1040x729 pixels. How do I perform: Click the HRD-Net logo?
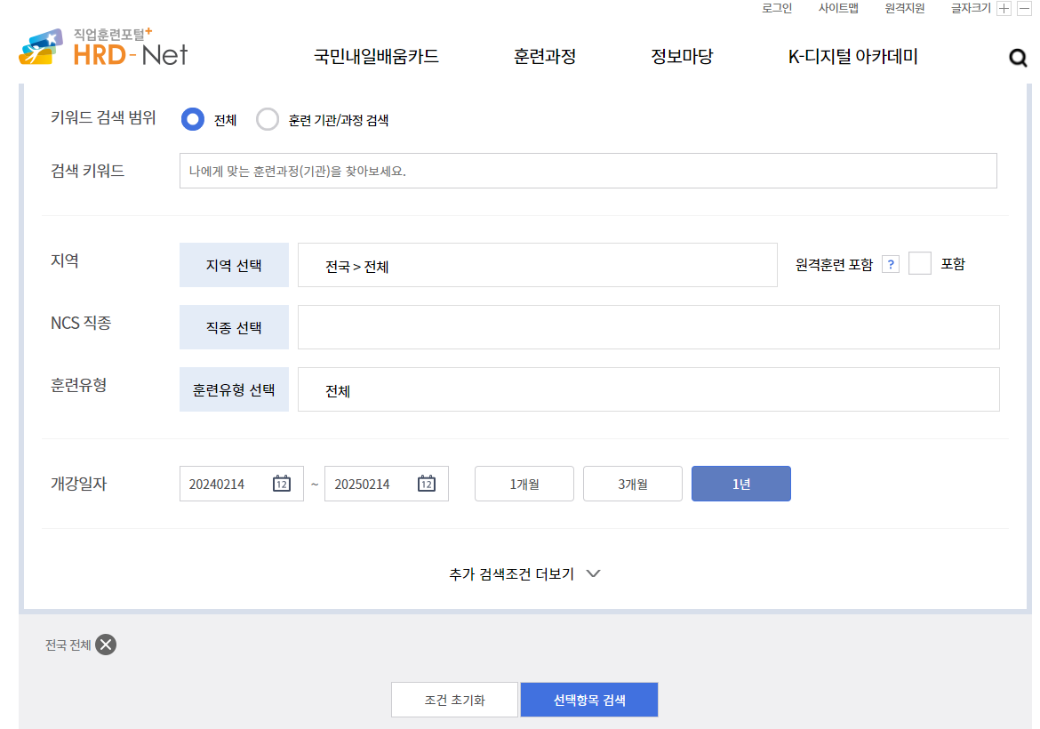(103, 47)
